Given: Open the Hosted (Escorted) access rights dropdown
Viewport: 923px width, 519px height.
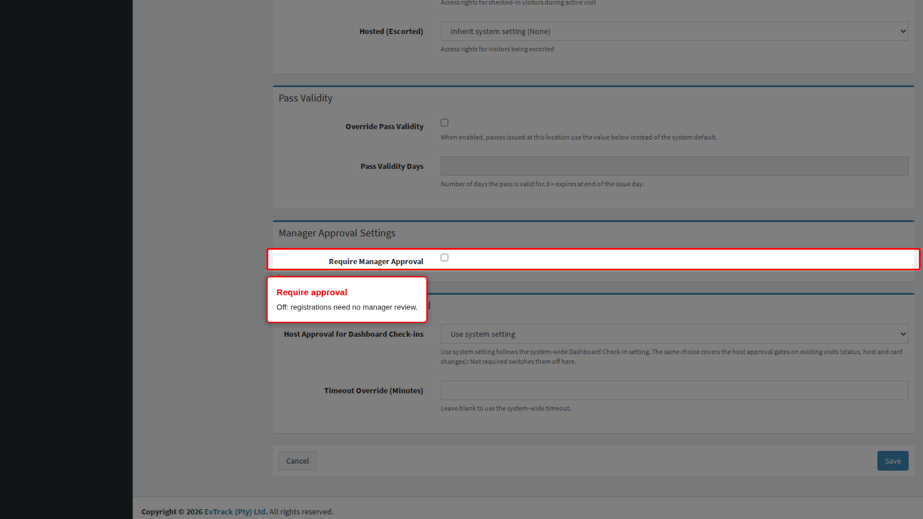Looking at the screenshot, I should pyautogui.click(x=674, y=31).
